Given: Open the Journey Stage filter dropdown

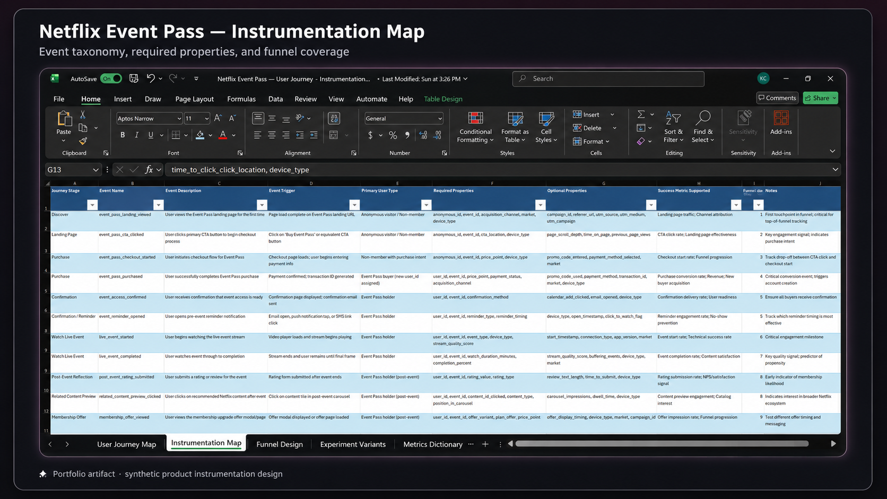Looking at the screenshot, I should (92, 205).
